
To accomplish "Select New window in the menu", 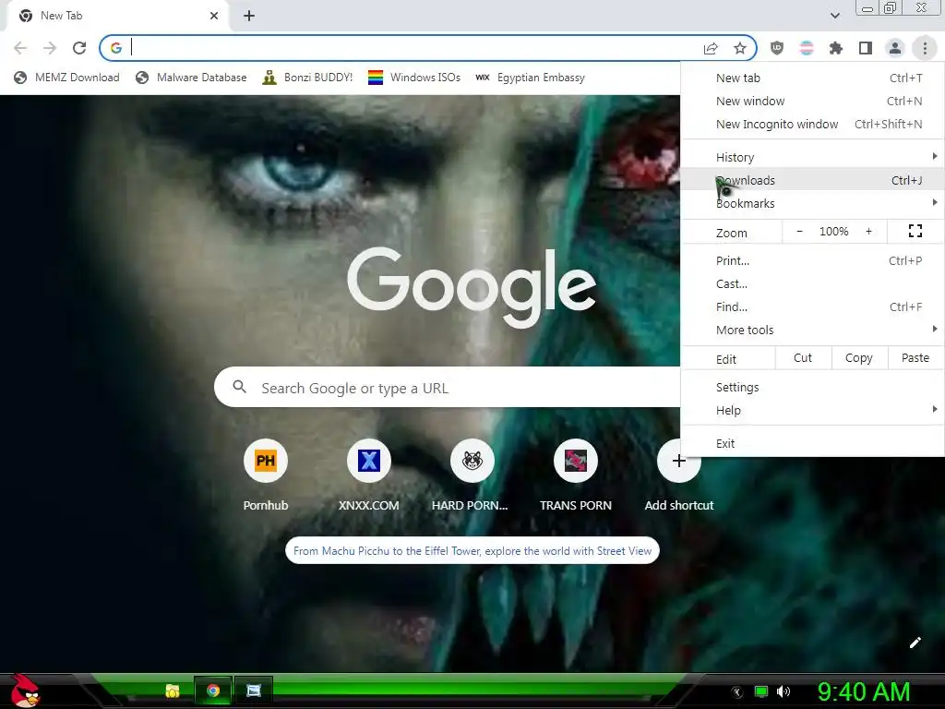I will click(812, 101).
